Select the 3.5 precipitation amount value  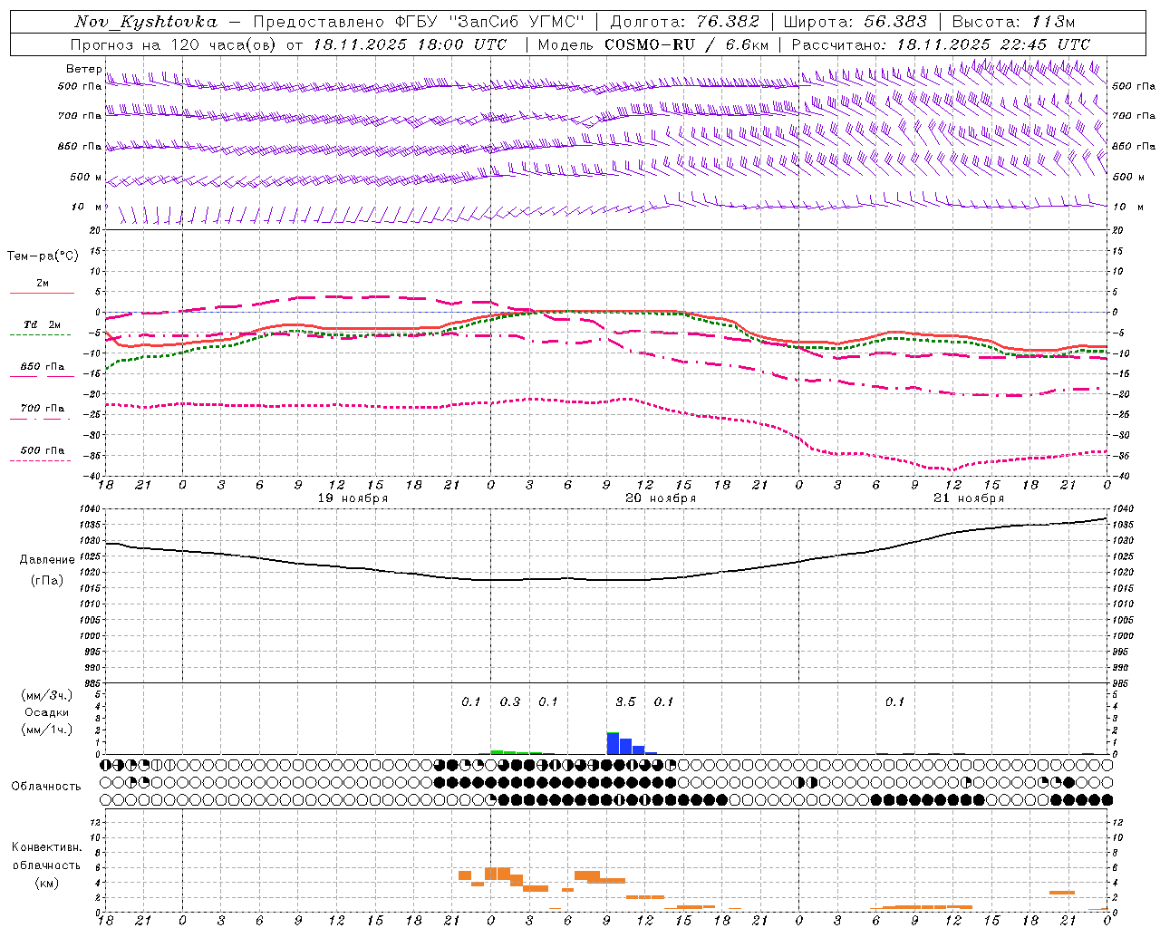(625, 701)
